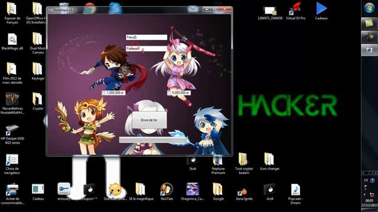This screenshot has height=212, width=378.
Task: Launch the NavanBethrax NostaleMultiH shortcut
Action: 12,99
